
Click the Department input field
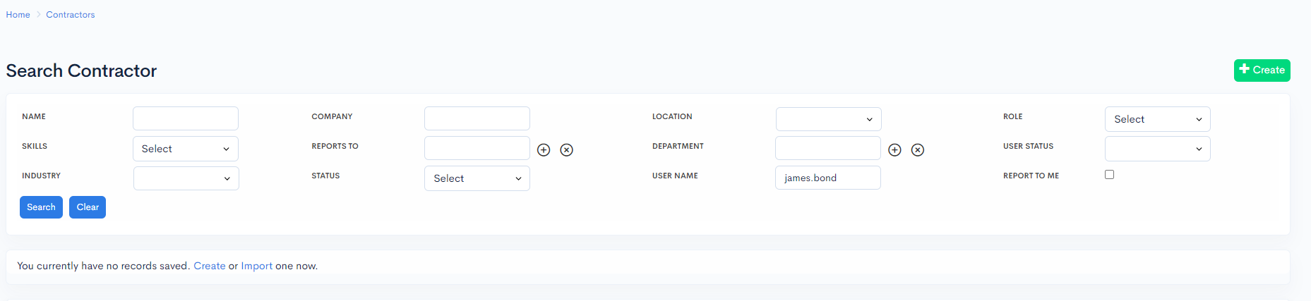coord(827,148)
